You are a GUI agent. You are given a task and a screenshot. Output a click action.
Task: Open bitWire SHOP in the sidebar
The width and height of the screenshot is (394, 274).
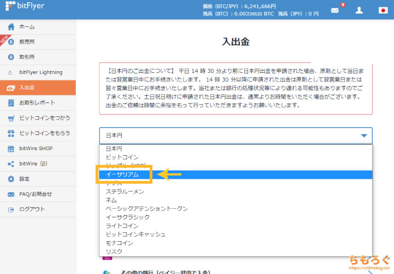[x=38, y=149]
